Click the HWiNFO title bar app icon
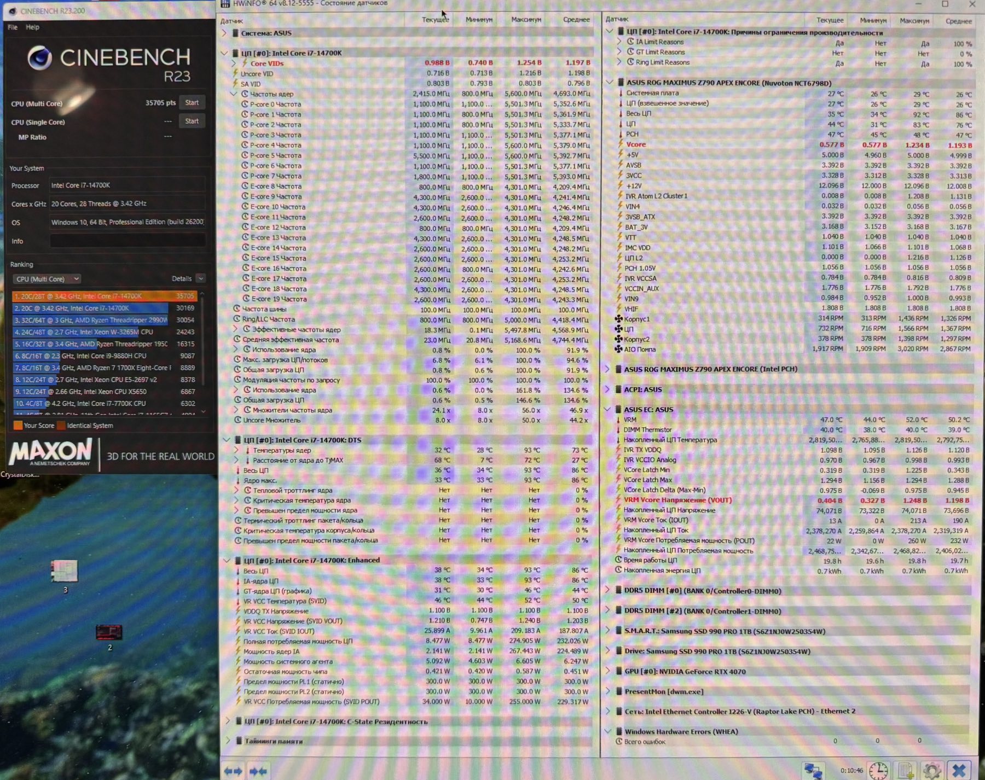This screenshot has height=780, width=985. point(225,4)
